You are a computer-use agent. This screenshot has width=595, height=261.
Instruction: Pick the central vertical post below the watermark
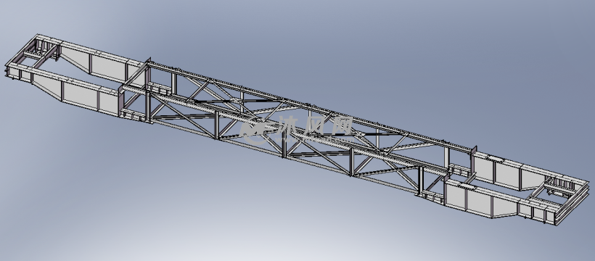click(x=284, y=145)
